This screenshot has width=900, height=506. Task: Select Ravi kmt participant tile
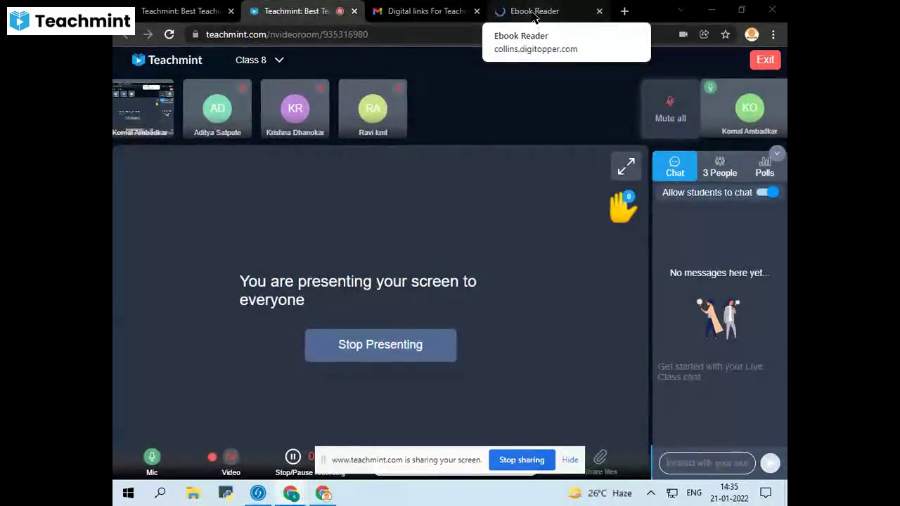point(373,109)
